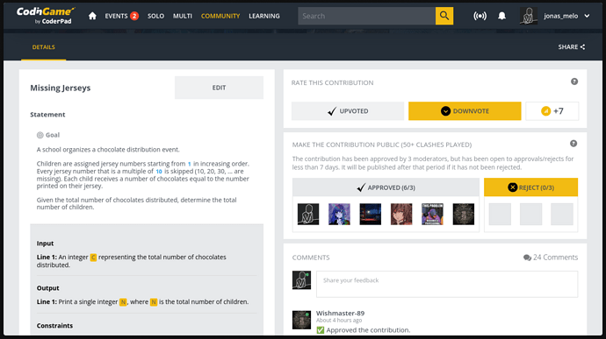Toggle the APPROVED (6/3) button

pyautogui.click(x=386, y=187)
